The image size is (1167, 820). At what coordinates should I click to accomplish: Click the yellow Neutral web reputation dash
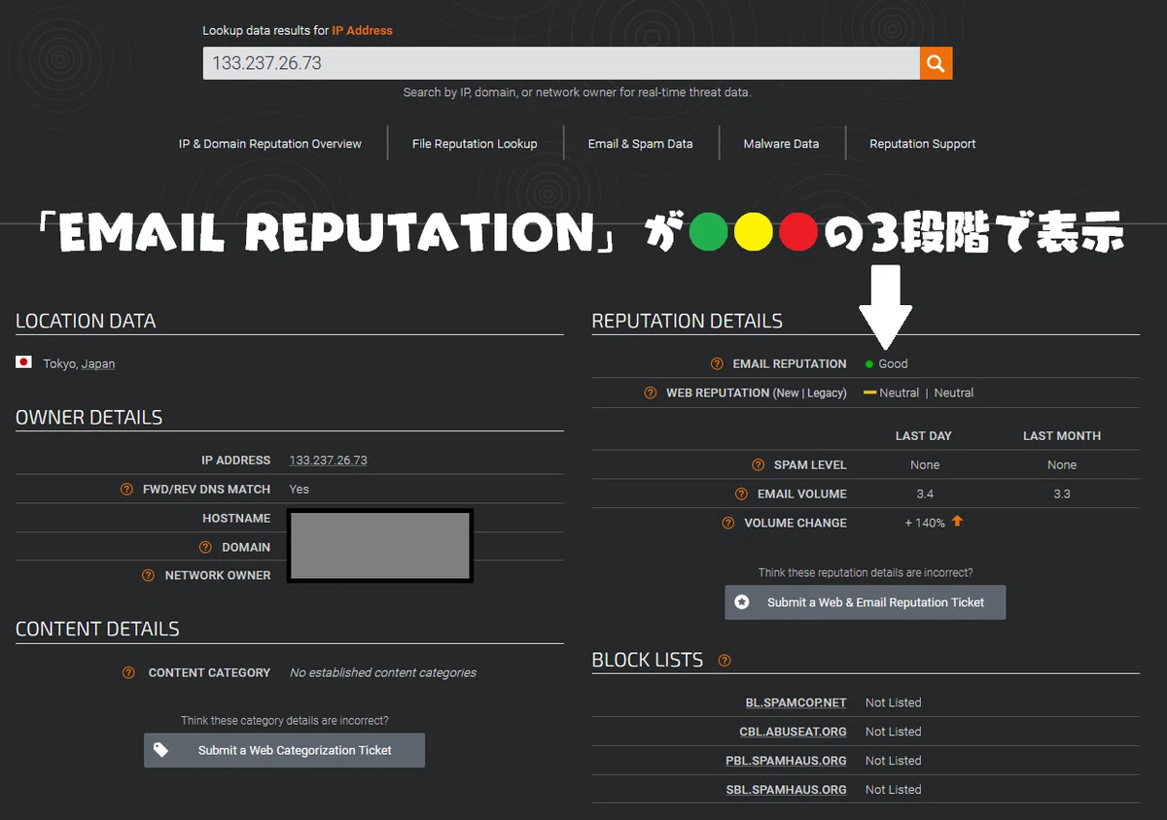click(x=869, y=393)
